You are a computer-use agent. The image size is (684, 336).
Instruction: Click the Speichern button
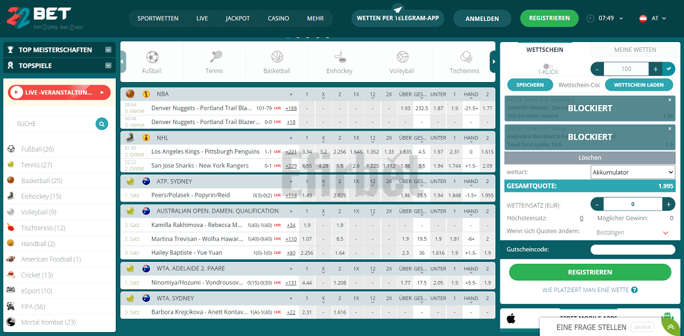tap(529, 85)
